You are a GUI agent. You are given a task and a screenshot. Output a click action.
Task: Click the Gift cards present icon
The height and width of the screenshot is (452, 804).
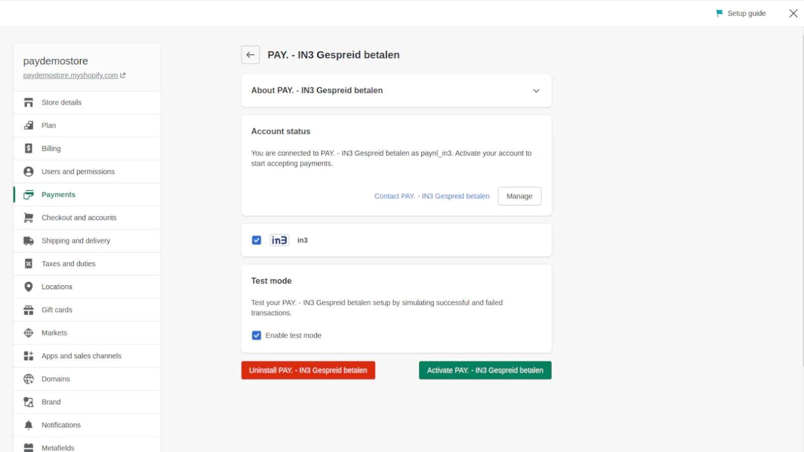(x=29, y=310)
